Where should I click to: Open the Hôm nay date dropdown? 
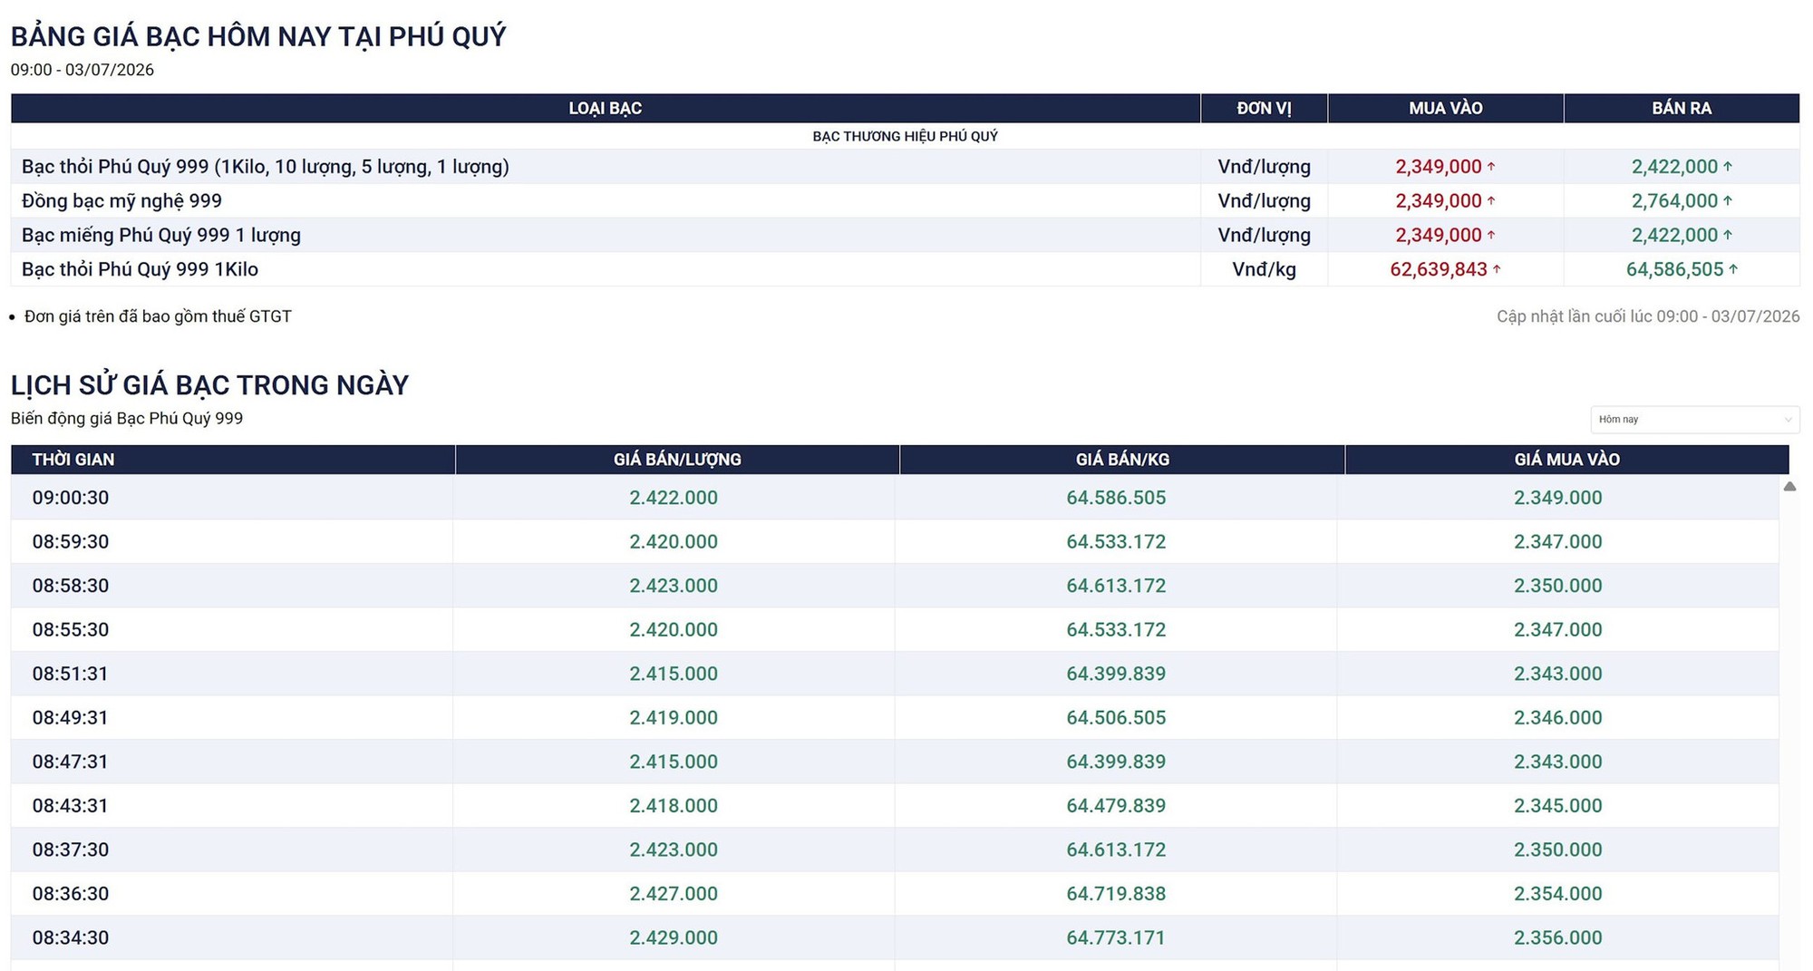[x=1694, y=420]
